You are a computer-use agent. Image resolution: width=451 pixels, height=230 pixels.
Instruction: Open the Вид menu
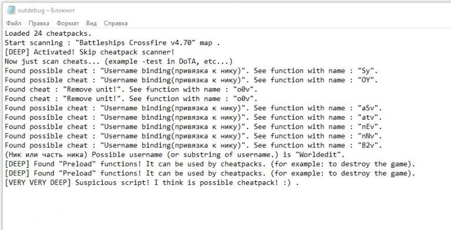click(91, 23)
